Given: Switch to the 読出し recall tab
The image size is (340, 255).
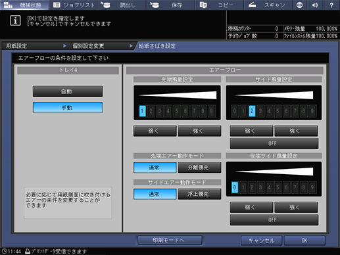Looking at the screenshot, I should click(x=122, y=5).
